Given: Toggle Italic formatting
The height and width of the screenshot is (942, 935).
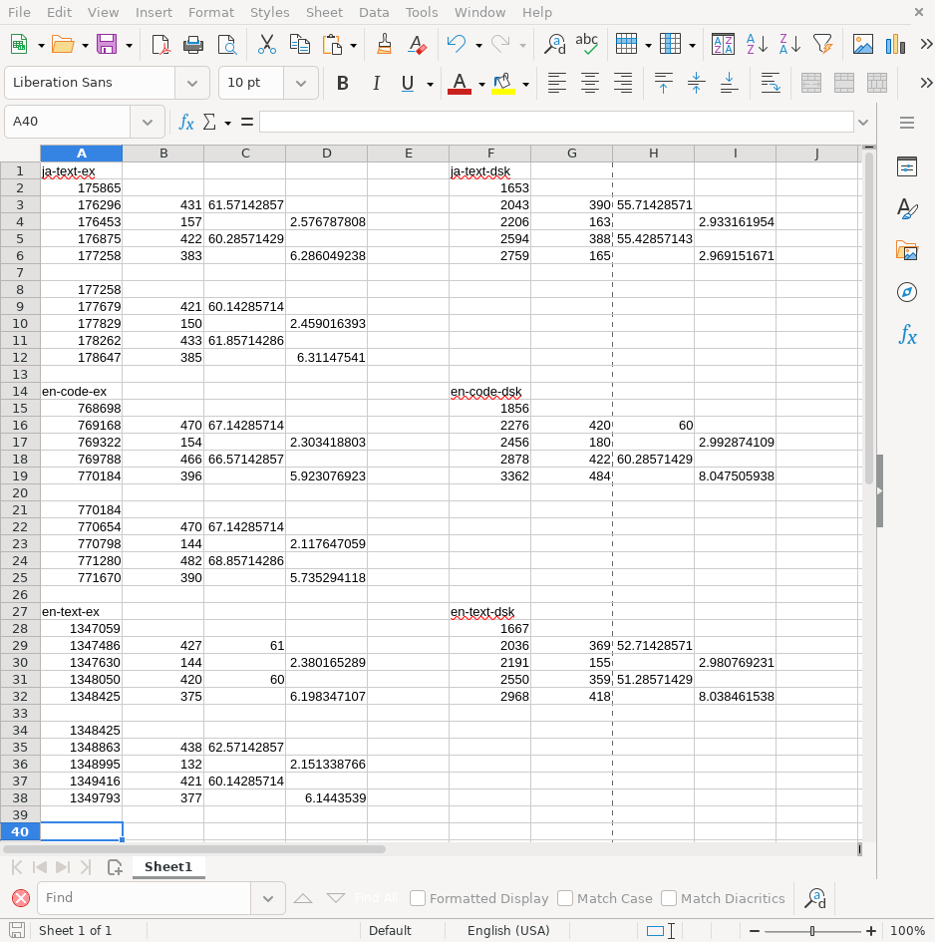Looking at the screenshot, I should 376,83.
